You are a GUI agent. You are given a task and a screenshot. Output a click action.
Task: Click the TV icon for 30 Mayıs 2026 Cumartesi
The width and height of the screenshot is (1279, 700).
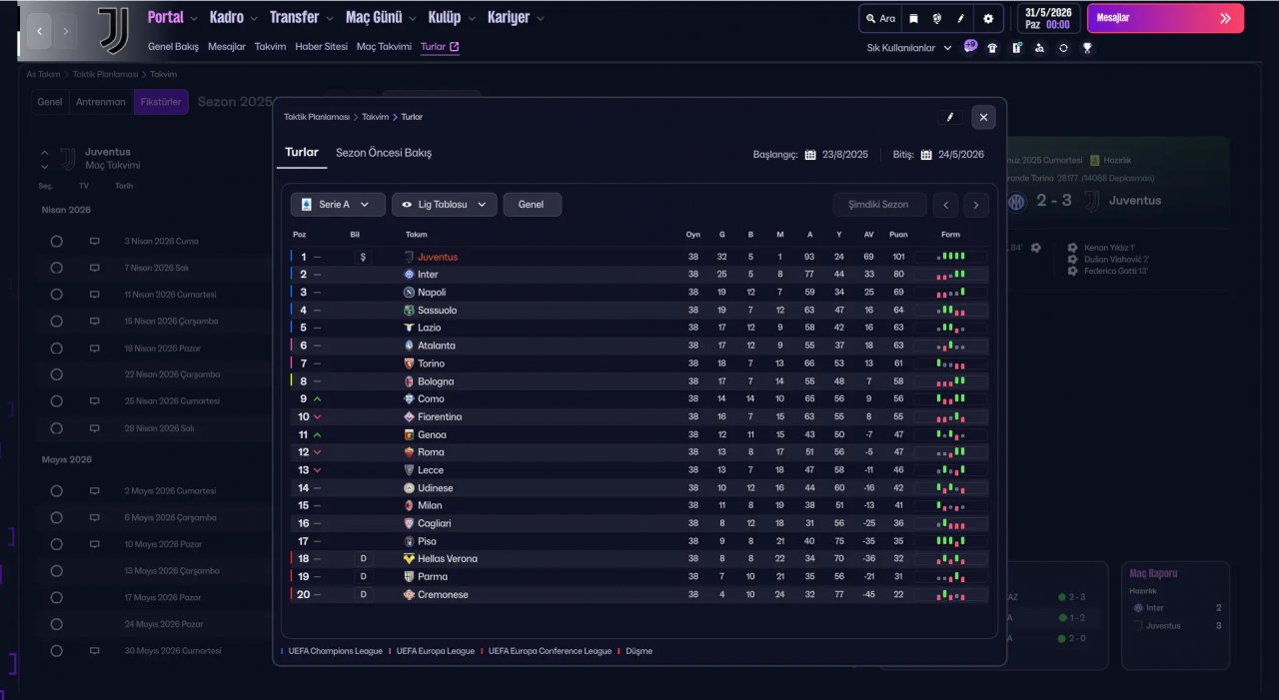pyautogui.click(x=95, y=650)
